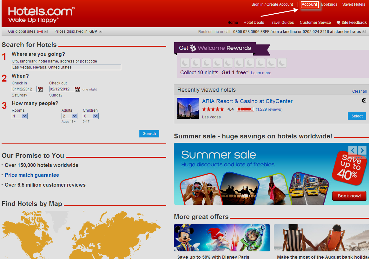
Task: Click the phone rates info icon
Action: pos(364,31)
